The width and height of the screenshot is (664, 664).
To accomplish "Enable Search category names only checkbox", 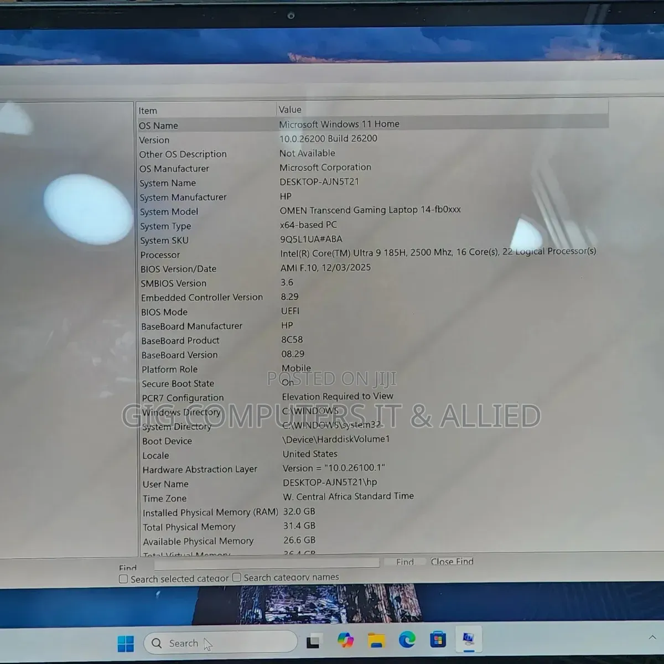I will [237, 577].
